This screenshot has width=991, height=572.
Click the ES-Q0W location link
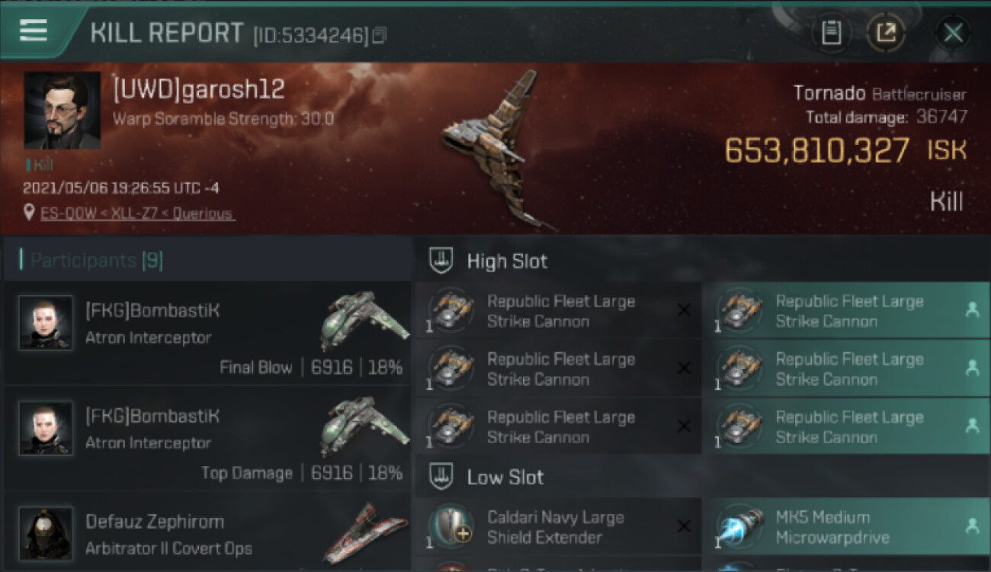pyautogui.click(x=138, y=214)
